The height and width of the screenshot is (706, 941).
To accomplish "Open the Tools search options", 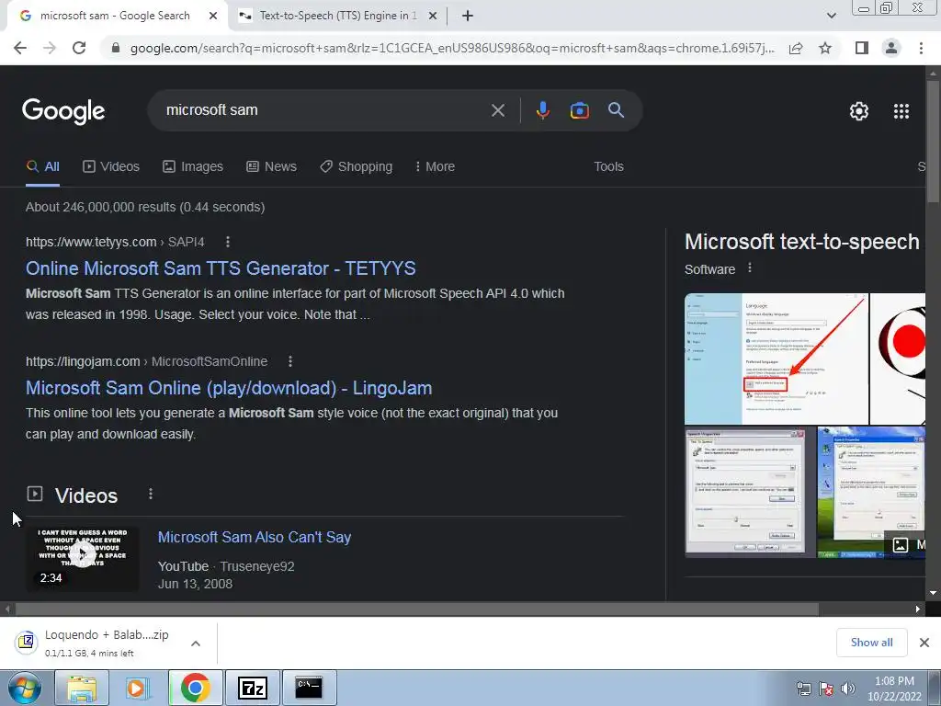I will [608, 167].
